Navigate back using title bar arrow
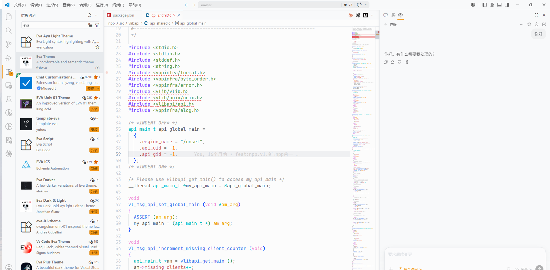Viewport: 550px width, 270px height. [x=186, y=5]
